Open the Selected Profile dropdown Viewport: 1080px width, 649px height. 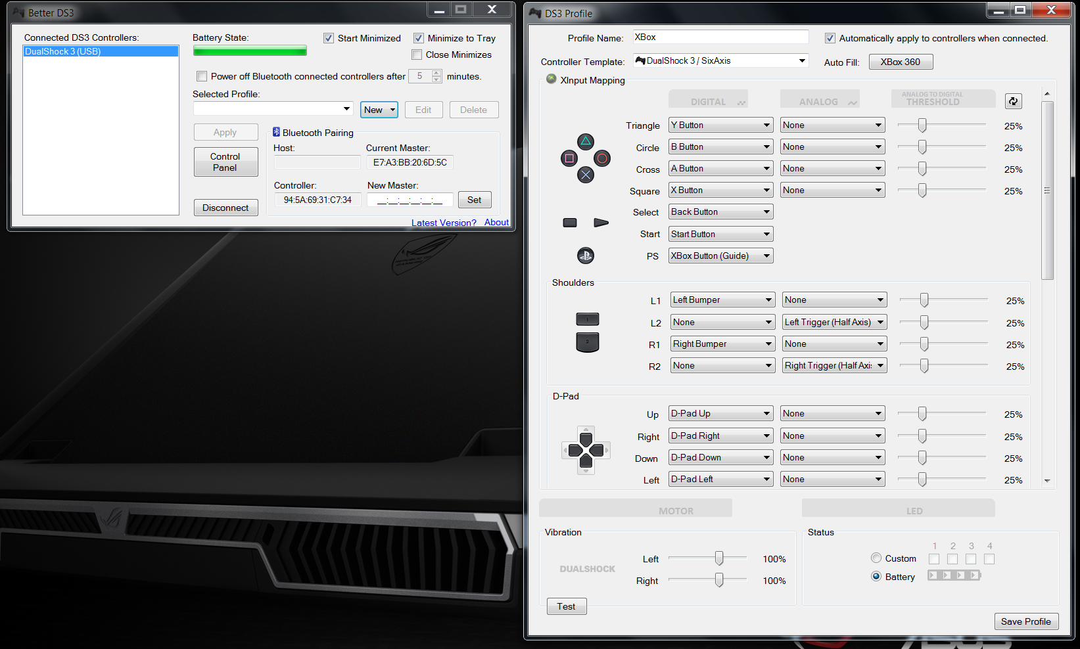273,109
